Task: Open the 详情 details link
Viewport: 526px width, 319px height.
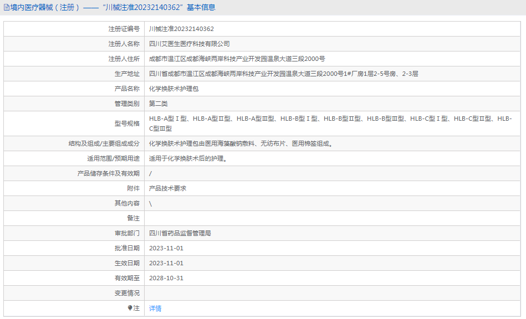Action: (155, 308)
